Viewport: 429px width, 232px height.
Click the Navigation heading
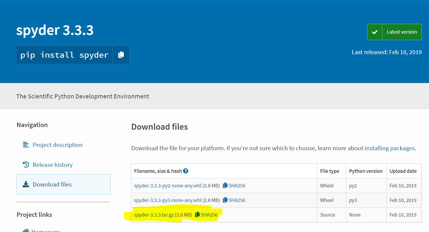[x=32, y=125]
